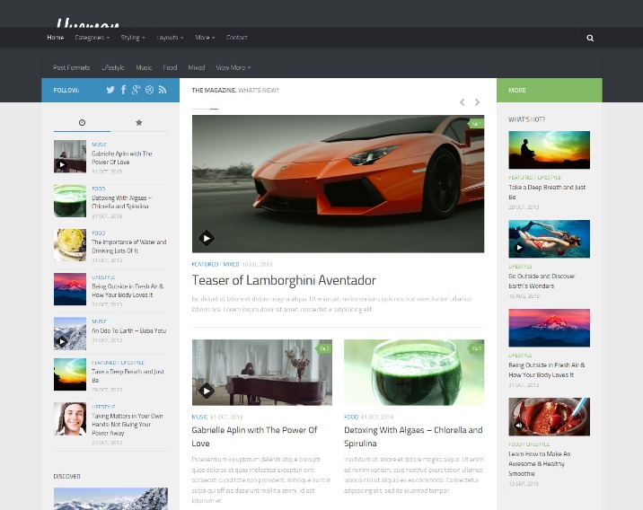The width and height of the screenshot is (643, 510).
Task: Expand the Layouts dropdown menu
Action: [x=170, y=38]
